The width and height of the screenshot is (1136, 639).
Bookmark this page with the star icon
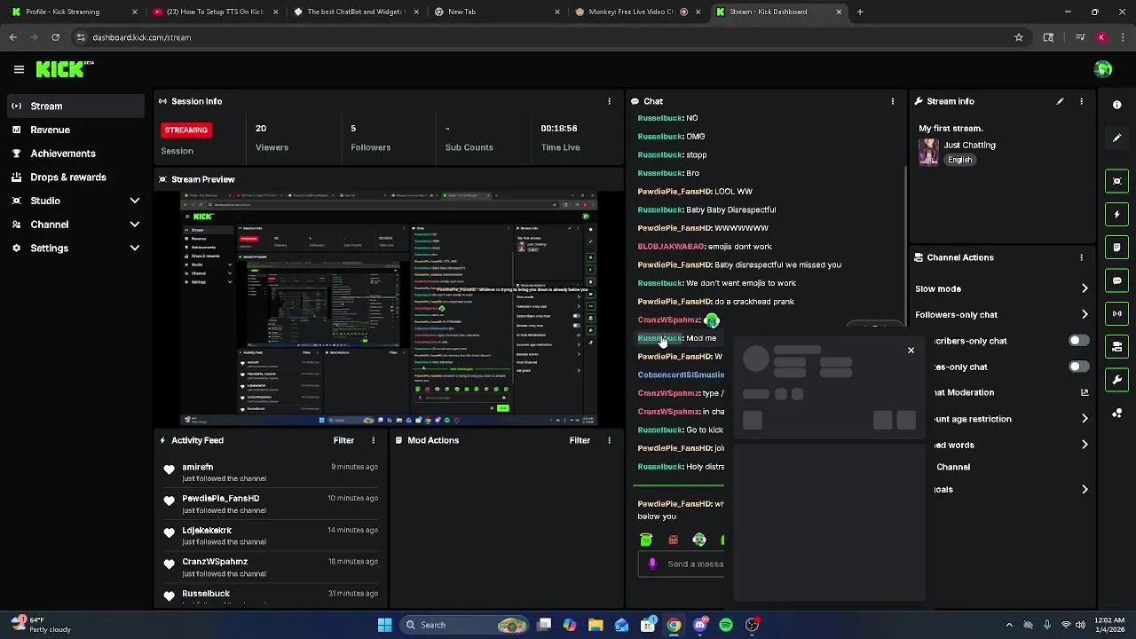coord(1019,37)
